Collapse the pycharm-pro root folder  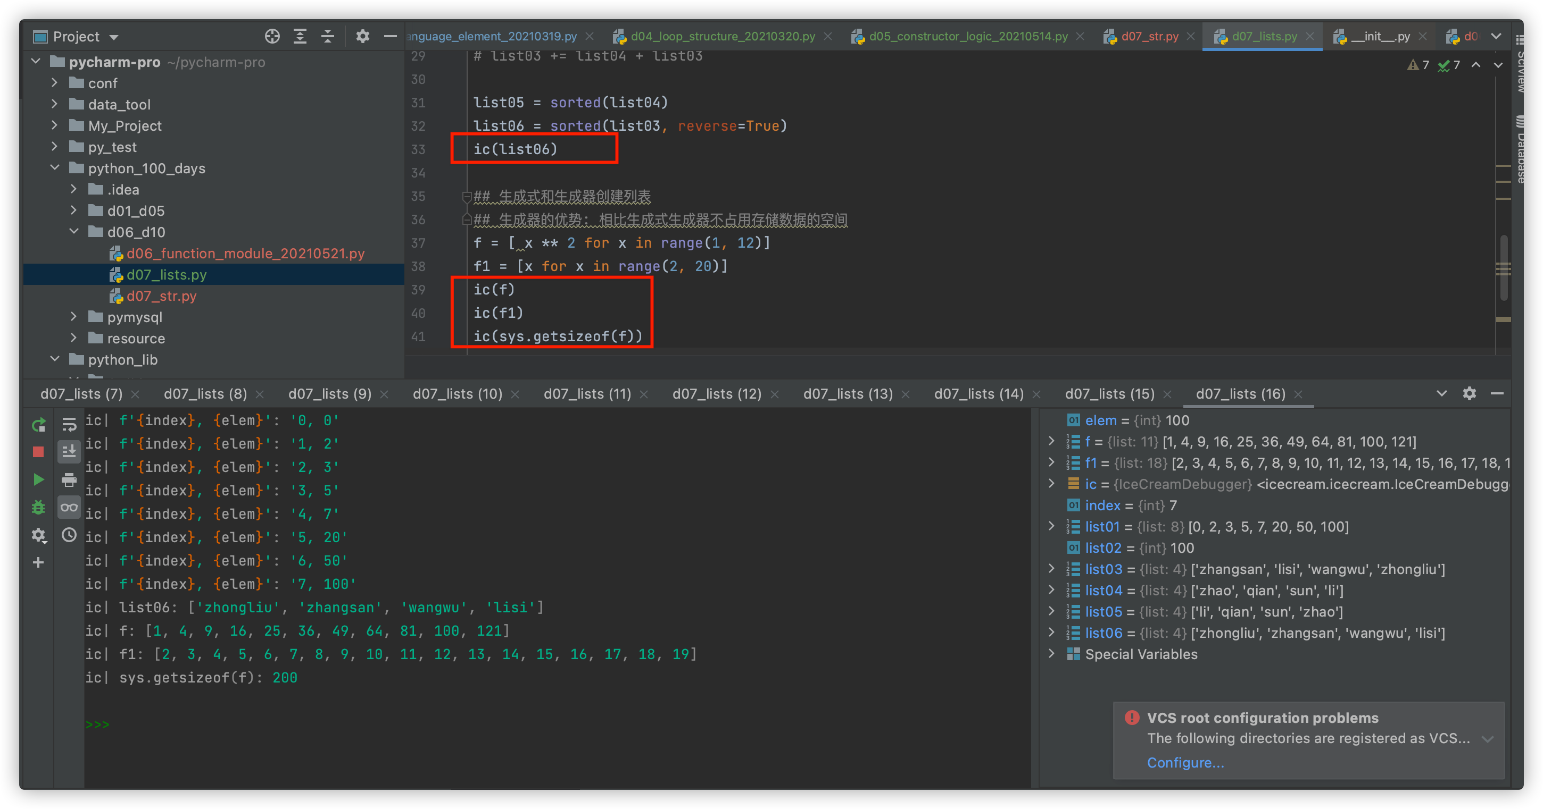coord(36,62)
